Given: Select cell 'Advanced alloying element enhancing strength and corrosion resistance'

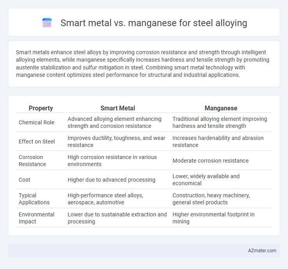Looking at the screenshot, I should [x=118, y=122].
